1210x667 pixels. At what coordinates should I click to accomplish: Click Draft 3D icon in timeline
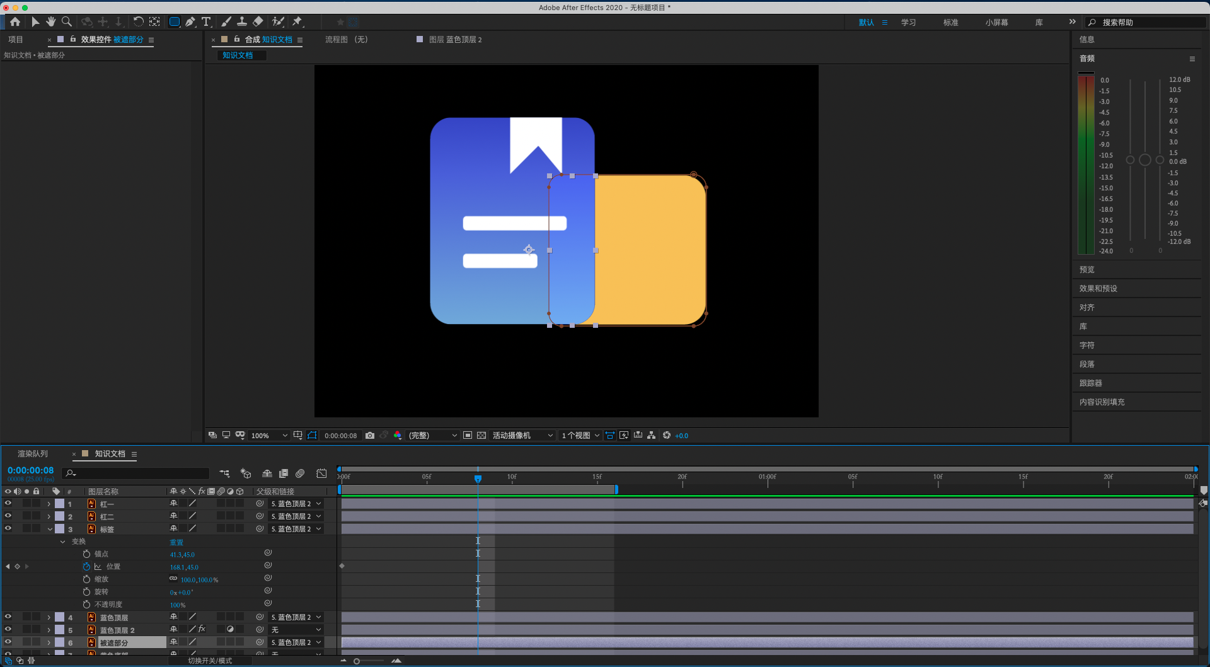tap(246, 473)
